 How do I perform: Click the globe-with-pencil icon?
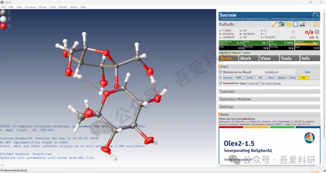point(281,24)
